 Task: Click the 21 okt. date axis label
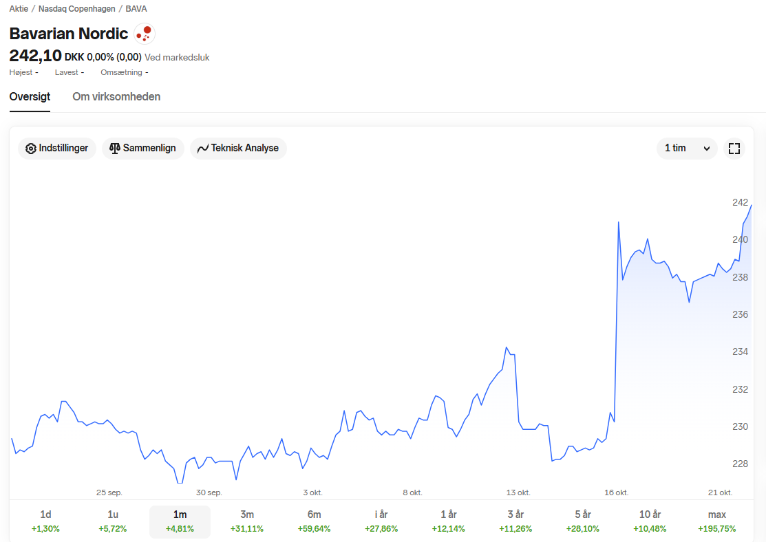pyautogui.click(x=720, y=492)
